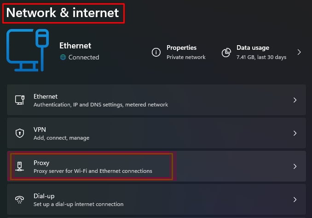Open Proxy settings via its chevron
Image resolution: width=312 pixels, height=218 pixels.
295,166
